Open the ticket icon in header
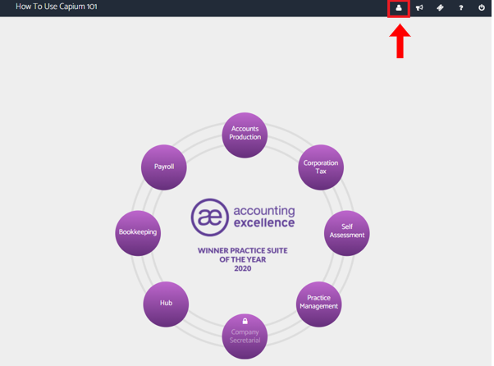Screen dimensions: 494x366 [x=440, y=8]
